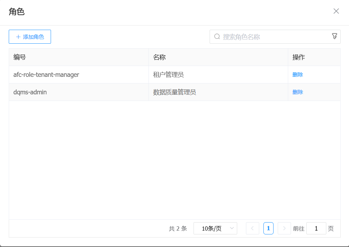This screenshot has width=349, height=247.
Task: Close the 角色 dialog
Action: coord(336,11)
